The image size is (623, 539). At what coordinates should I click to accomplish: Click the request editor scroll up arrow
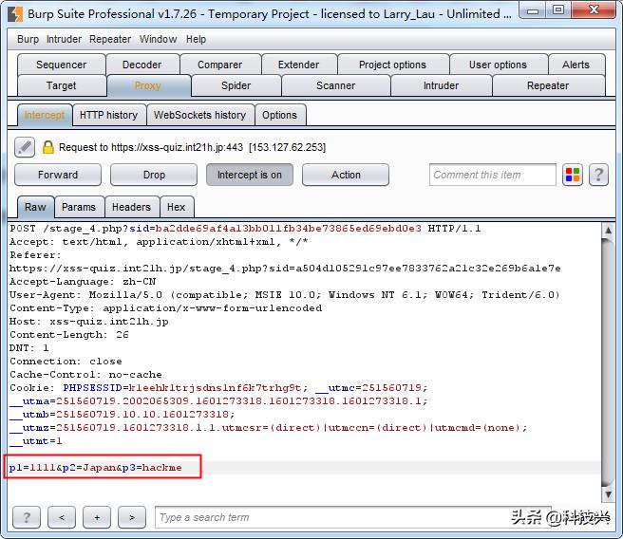pyautogui.click(x=608, y=230)
